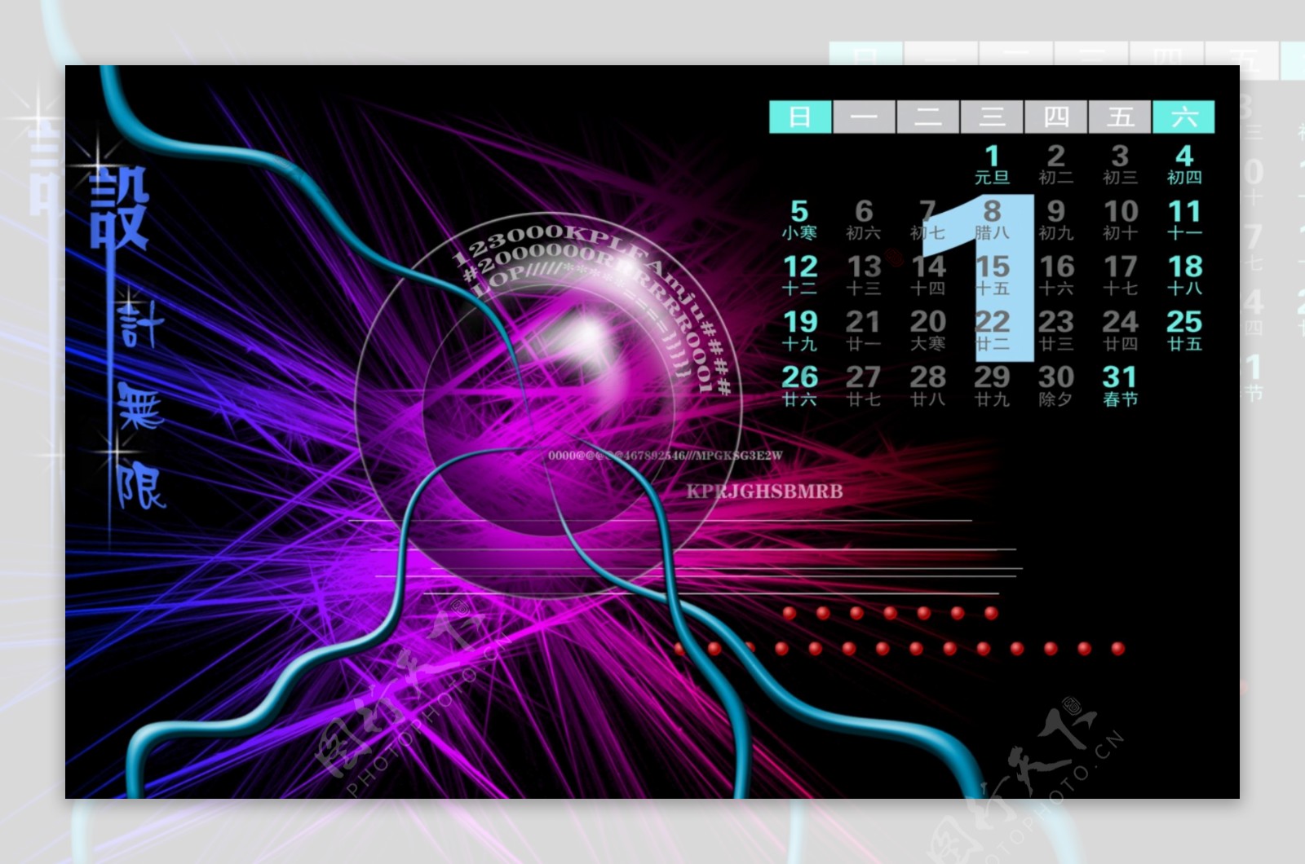Select the vertical 限 character
The image size is (1305, 864).
(x=139, y=485)
